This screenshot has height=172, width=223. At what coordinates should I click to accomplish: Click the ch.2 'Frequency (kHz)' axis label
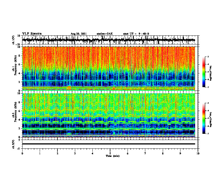[15, 112]
